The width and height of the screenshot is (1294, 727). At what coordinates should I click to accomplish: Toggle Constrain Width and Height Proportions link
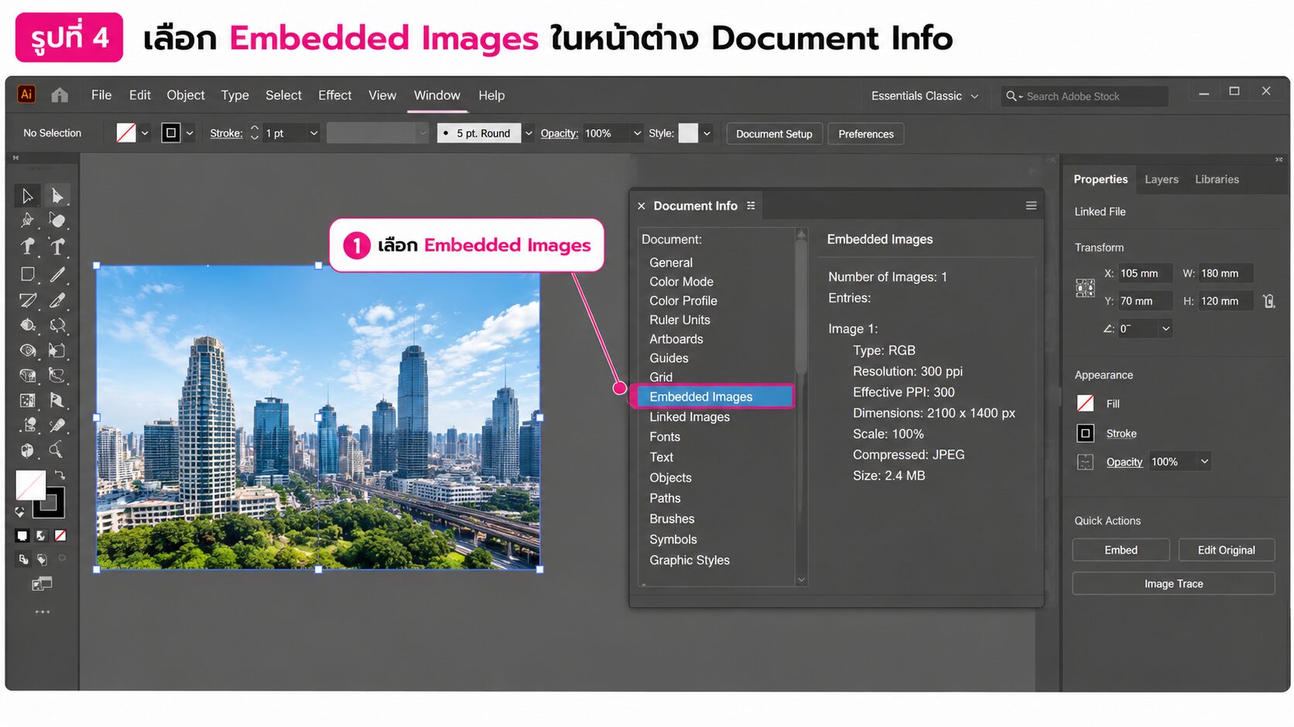pyautogui.click(x=1268, y=301)
